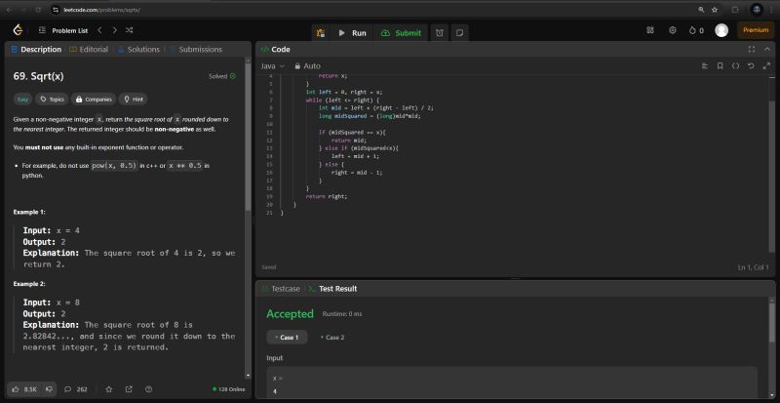780x403 pixels.
Task: Collapse the Code panel chevron
Action: [x=766, y=50]
